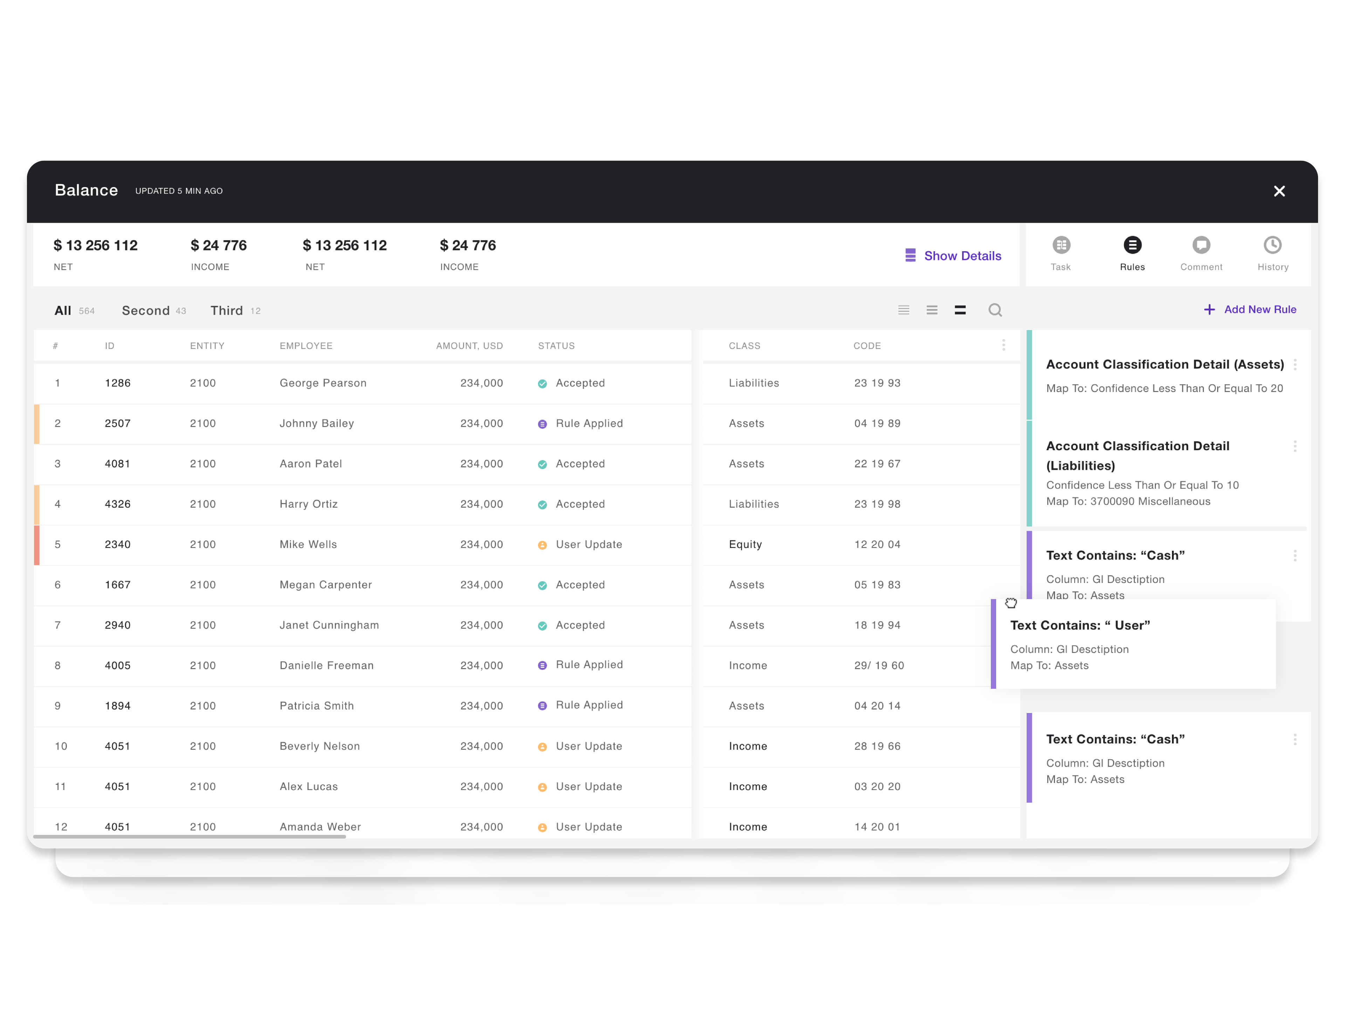Screen dimensions: 1345x1009
Task: Select the Mike Wells row
Action: (308, 544)
